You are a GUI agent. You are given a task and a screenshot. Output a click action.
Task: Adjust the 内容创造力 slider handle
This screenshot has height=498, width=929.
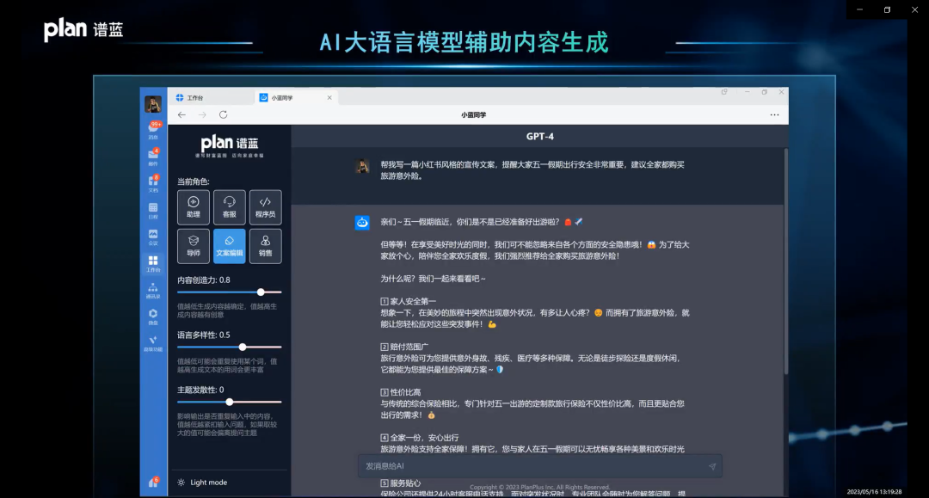pos(261,292)
